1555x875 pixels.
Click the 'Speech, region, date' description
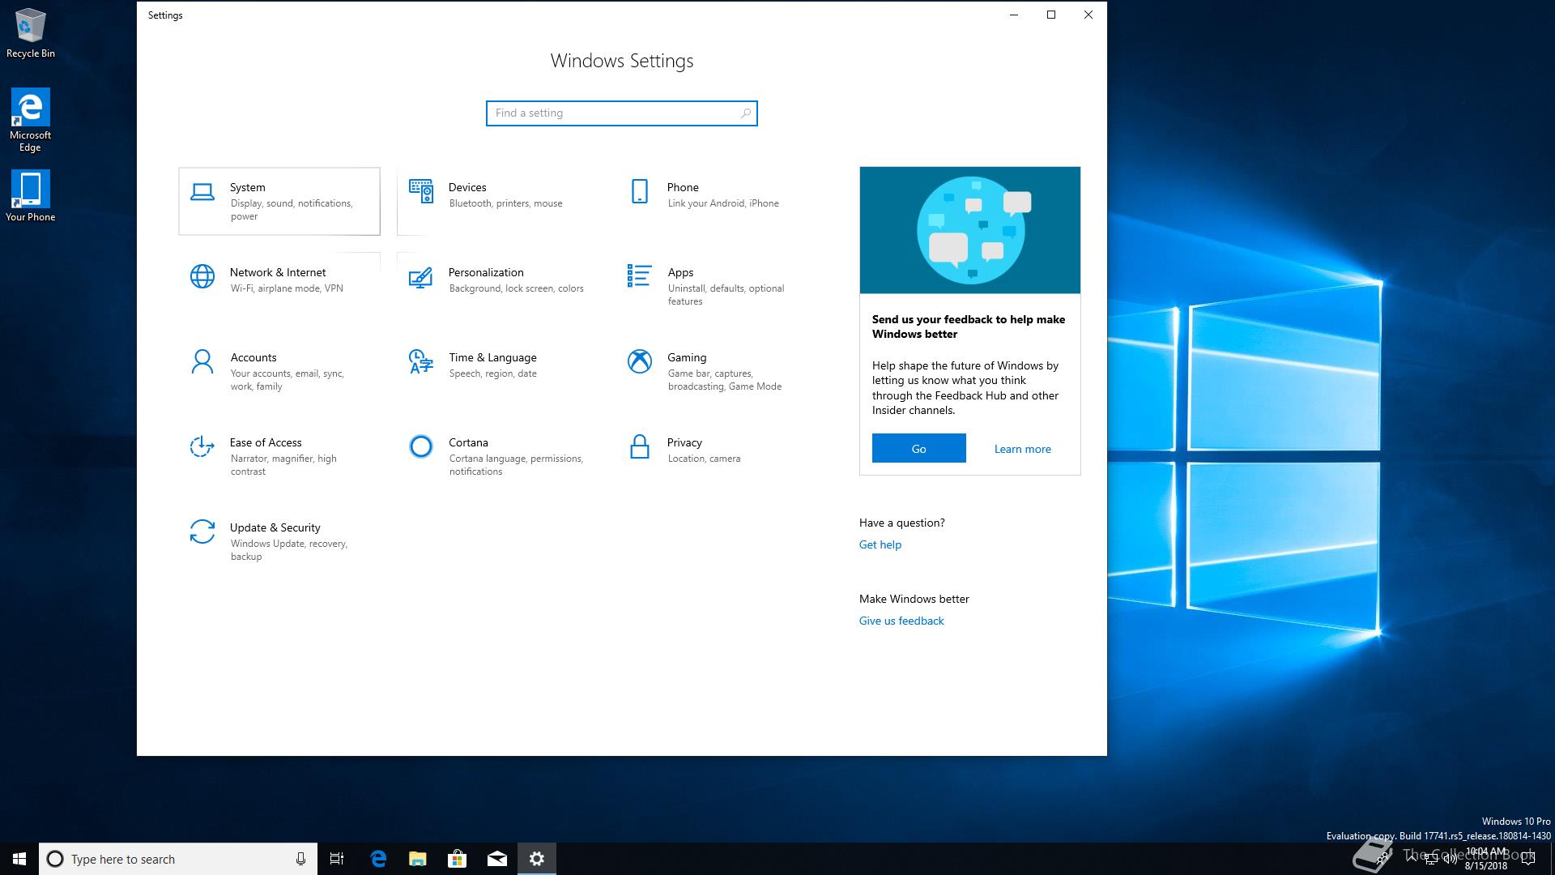coord(492,373)
